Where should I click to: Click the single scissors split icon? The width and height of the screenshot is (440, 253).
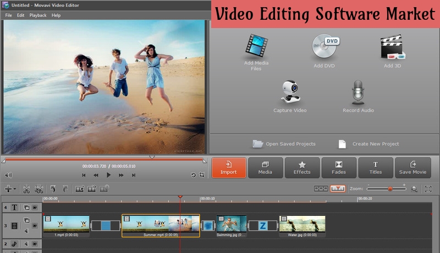pyautogui.click(x=26, y=189)
